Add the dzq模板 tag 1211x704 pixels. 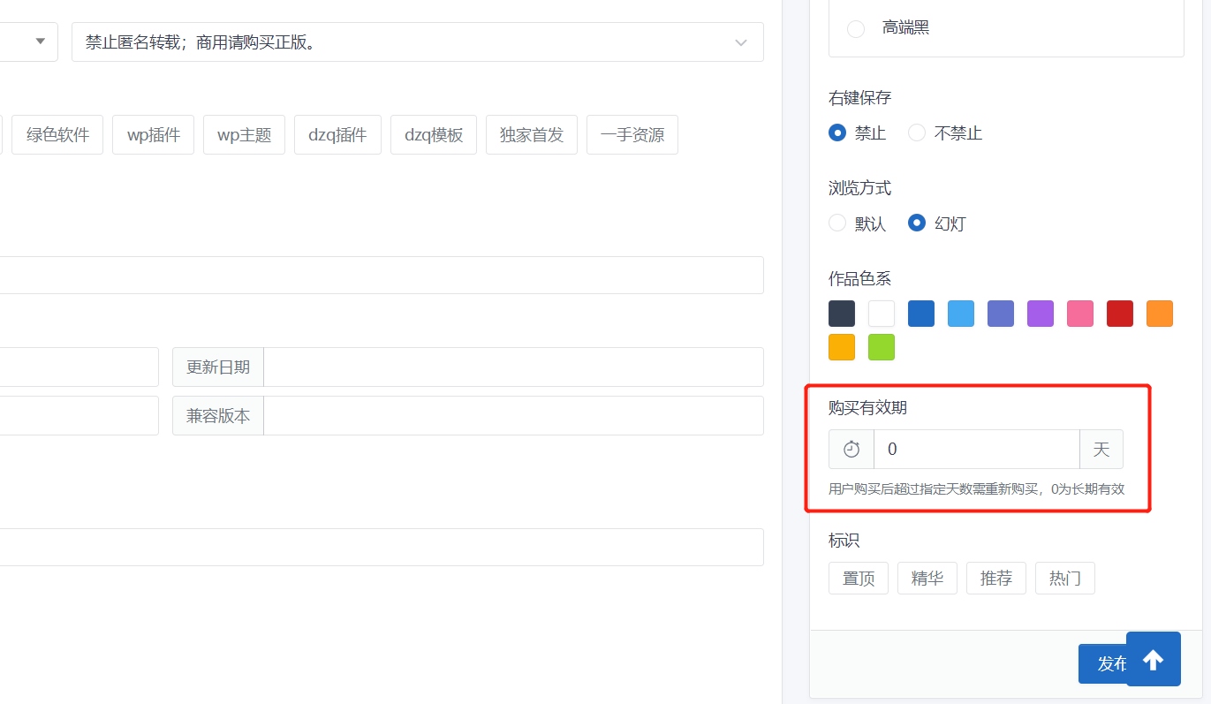point(434,135)
